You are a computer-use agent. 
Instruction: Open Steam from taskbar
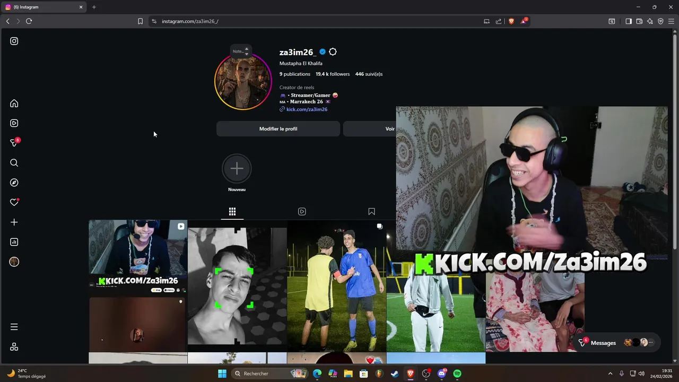point(395,374)
